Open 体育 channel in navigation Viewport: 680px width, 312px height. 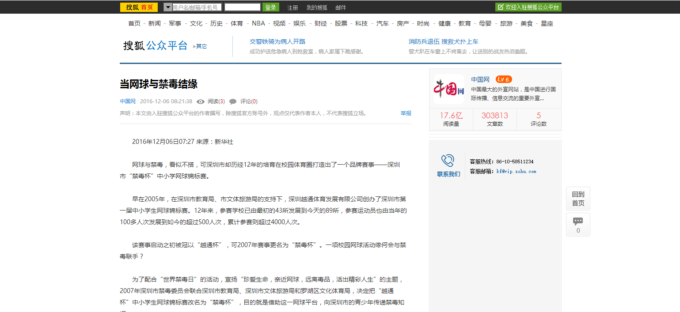click(x=237, y=23)
